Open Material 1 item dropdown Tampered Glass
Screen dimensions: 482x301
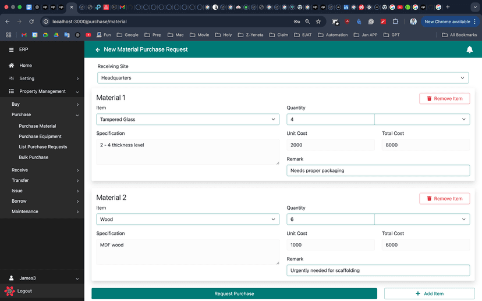[187, 119]
